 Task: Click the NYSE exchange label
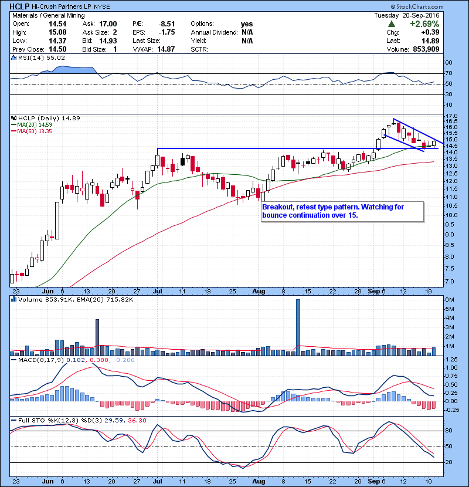(x=102, y=7)
